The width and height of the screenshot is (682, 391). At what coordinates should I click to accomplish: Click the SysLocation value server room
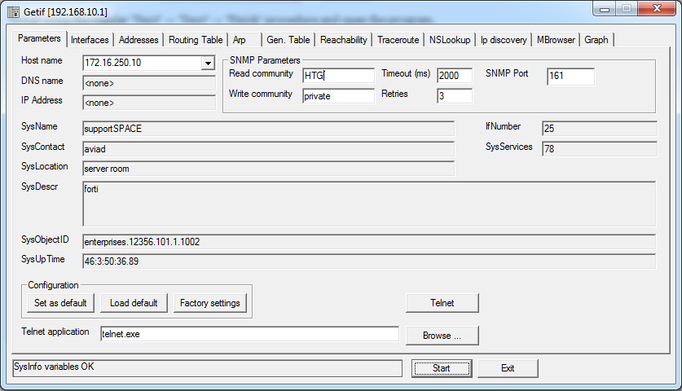[x=268, y=169]
